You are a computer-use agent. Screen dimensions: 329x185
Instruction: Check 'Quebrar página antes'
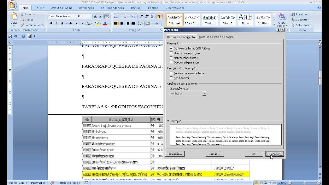[x=171, y=62]
